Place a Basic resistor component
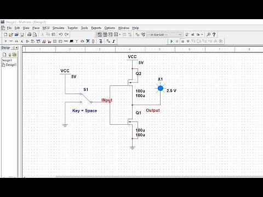Viewport: 263px width, 197px height. click(11, 41)
